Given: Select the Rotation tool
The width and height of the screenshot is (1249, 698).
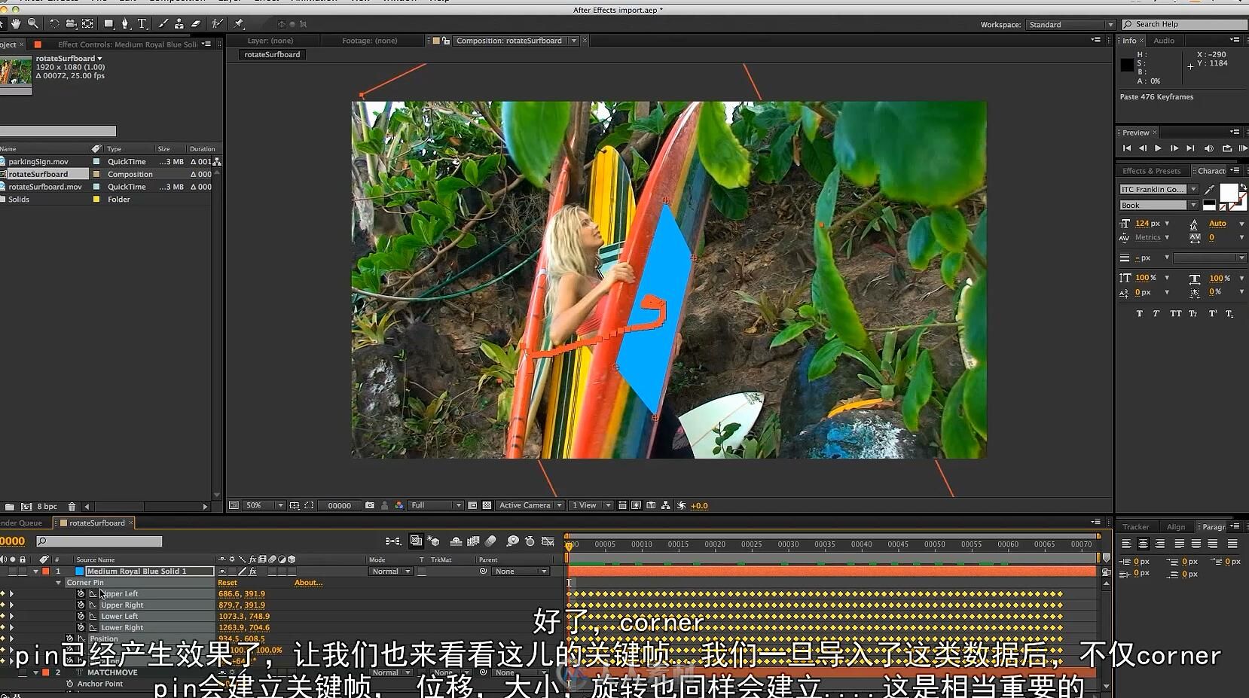Looking at the screenshot, I should (x=54, y=24).
